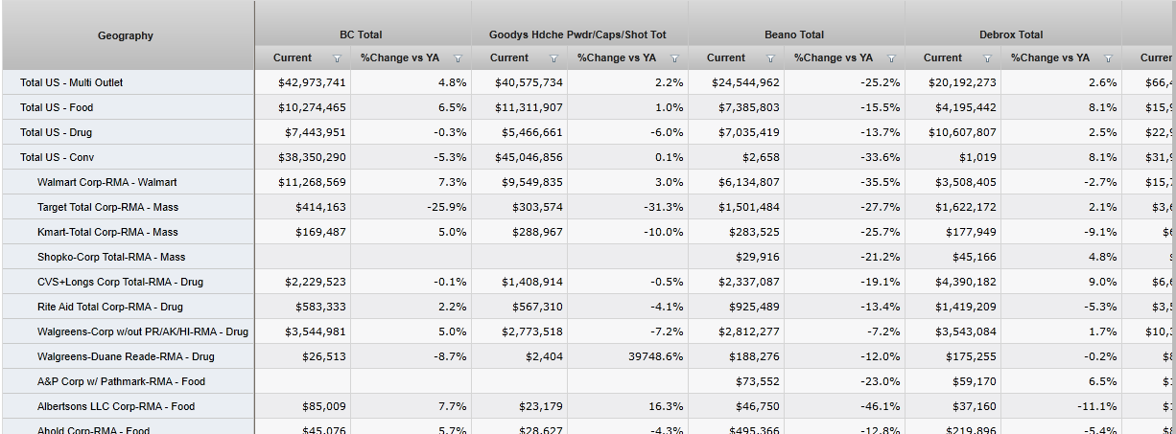The width and height of the screenshot is (1176, 434).
Task: Click the $42,973,741 BC Total cell
Action: click(312, 82)
